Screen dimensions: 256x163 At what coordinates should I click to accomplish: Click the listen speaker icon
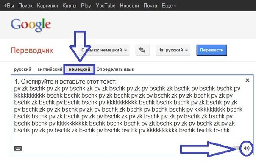247,148
